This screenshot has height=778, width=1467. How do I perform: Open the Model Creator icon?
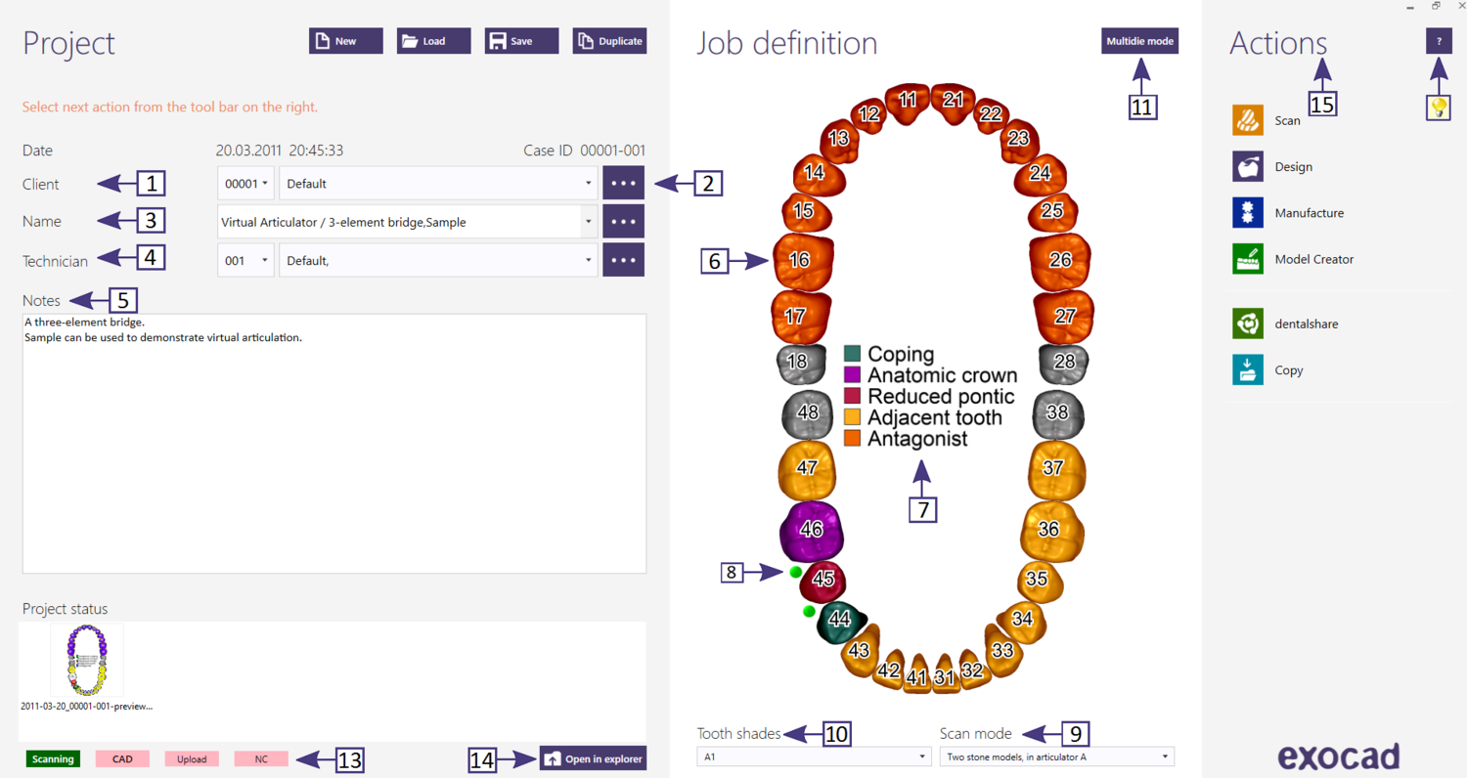(1248, 259)
